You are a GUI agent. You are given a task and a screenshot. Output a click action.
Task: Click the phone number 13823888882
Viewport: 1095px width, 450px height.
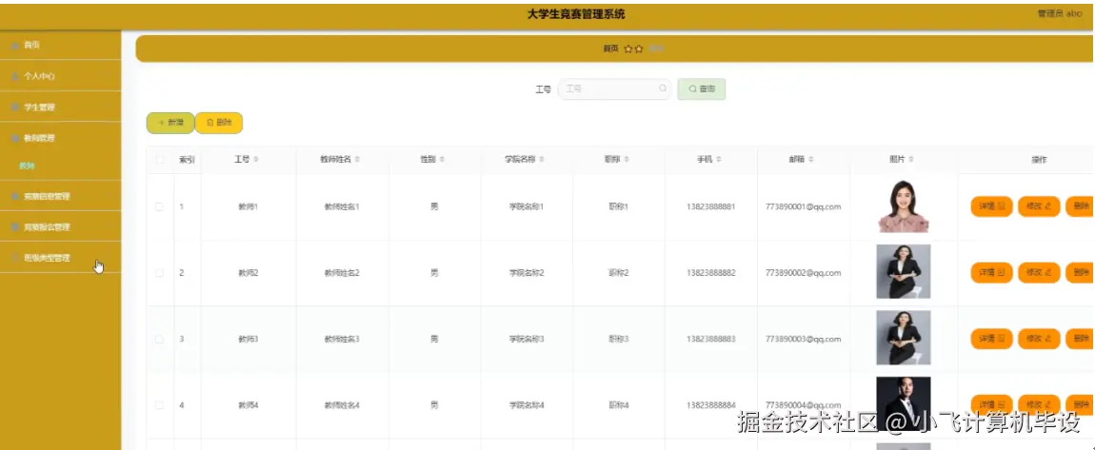[711, 273]
